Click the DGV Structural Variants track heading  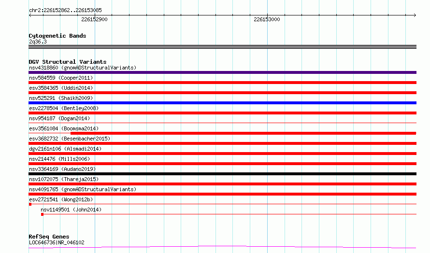click(x=68, y=62)
